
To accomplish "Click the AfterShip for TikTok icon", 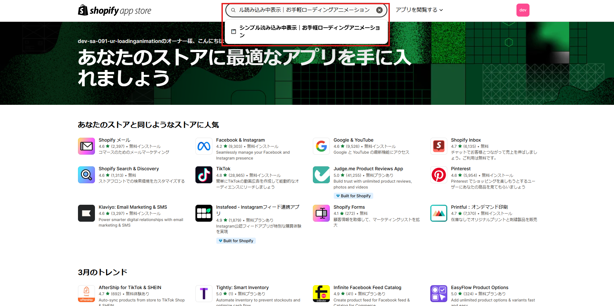I will point(86,293).
